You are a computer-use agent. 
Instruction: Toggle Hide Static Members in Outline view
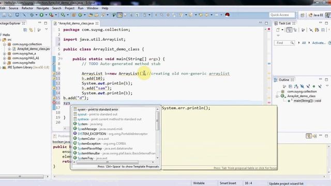[x=308, y=86]
